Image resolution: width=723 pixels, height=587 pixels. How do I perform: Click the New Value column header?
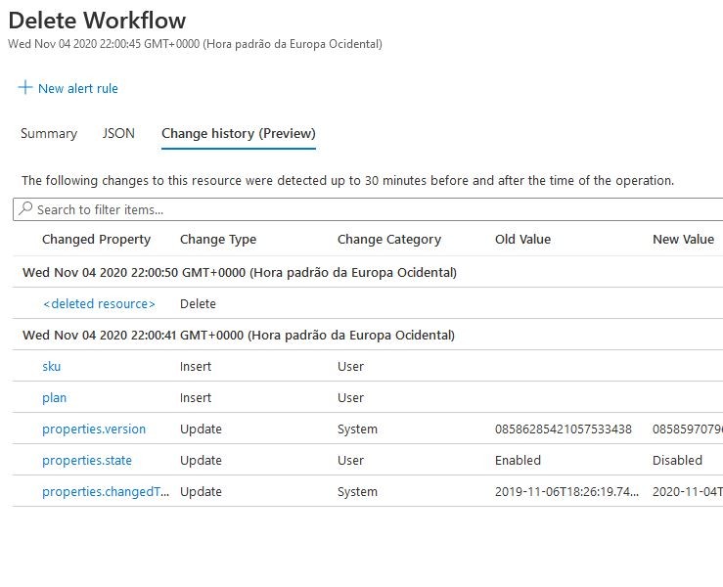682,239
